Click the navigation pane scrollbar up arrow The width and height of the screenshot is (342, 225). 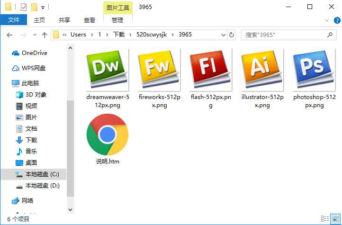[x=70, y=48]
